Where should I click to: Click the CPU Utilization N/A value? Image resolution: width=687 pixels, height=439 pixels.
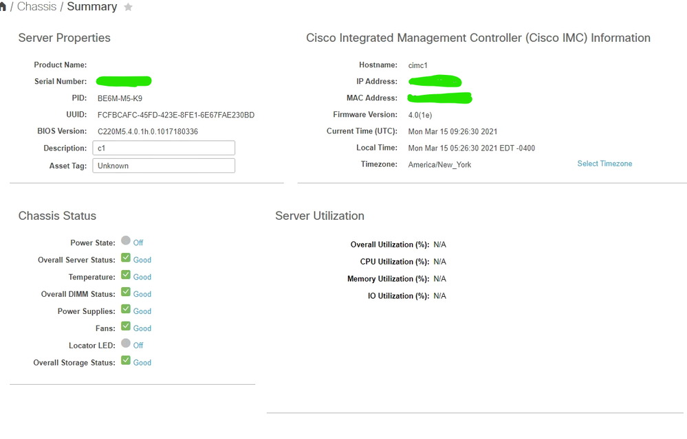click(x=440, y=262)
